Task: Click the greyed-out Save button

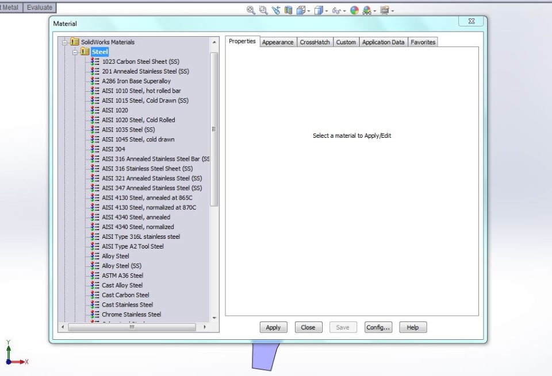Action: (343, 327)
